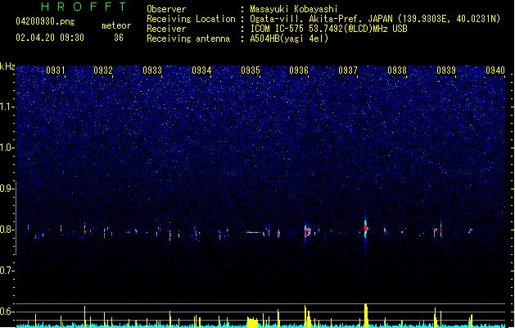Click the 0938 time marker
Screen dimensions: 515x328
pos(397,71)
